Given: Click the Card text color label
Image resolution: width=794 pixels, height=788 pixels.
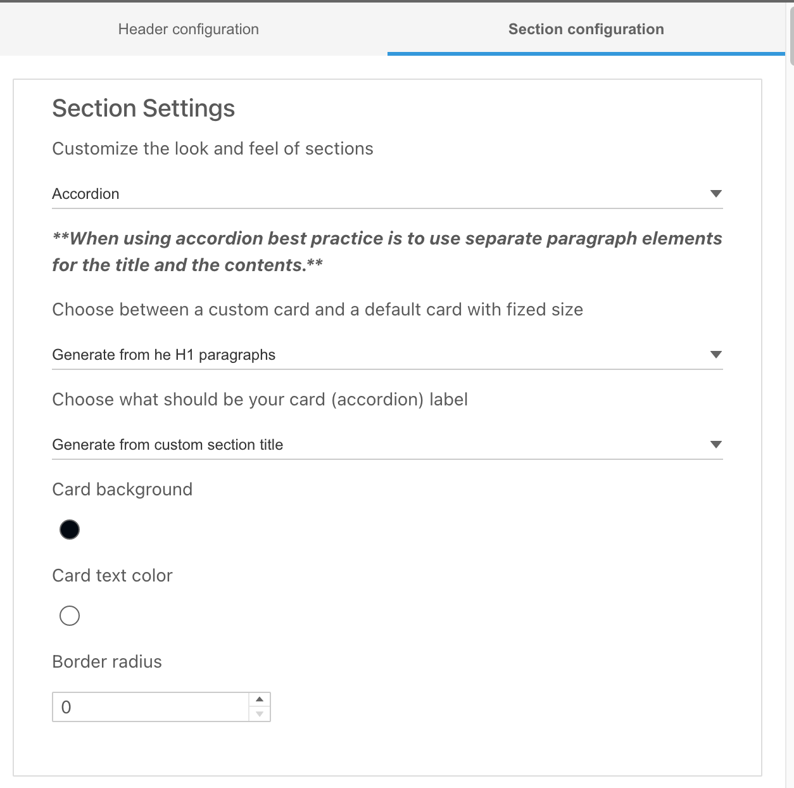Looking at the screenshot, I should click(x=112, y=575).
